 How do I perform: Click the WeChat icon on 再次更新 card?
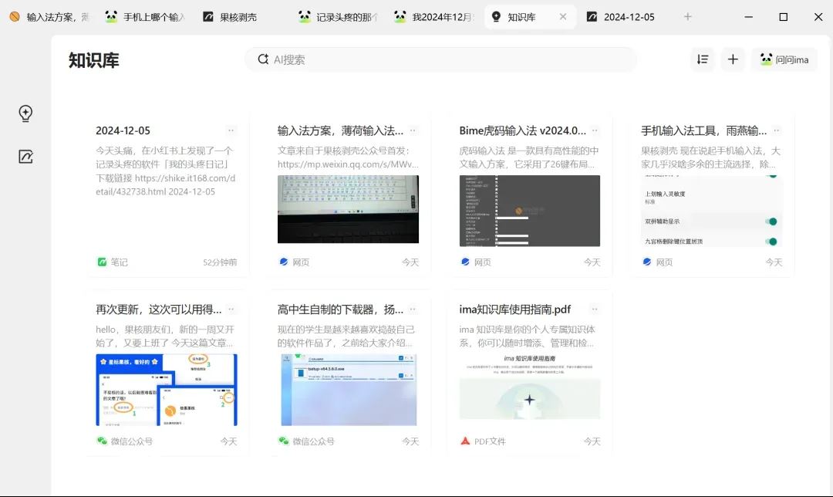[101, 441]
